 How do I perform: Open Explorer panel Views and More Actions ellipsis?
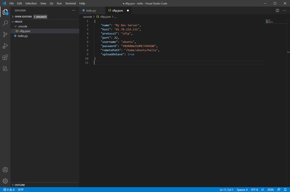[x=73, y=10]
